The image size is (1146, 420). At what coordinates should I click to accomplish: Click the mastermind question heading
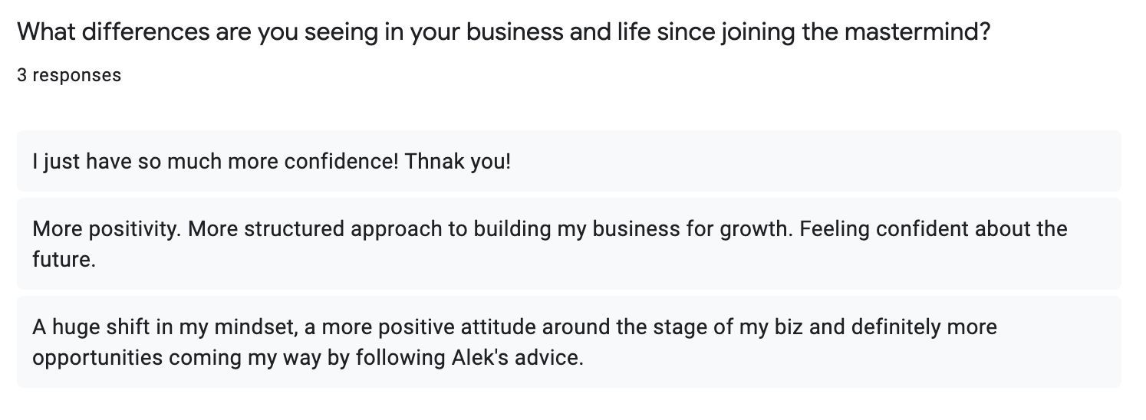point(503,32)
